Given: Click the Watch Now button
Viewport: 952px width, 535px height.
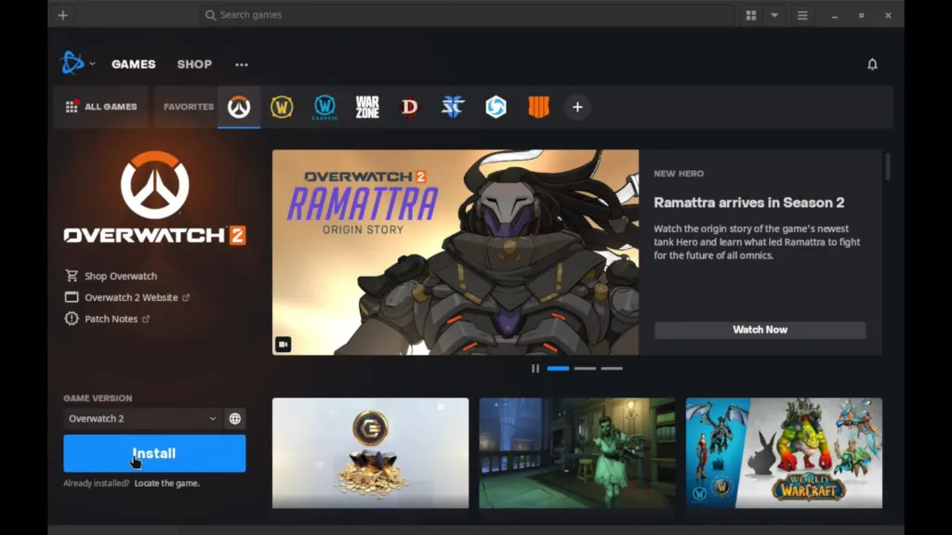Looking at the screenshot, I should coord(760,330).
